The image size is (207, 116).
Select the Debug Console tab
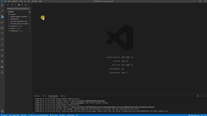click(x=53, y=96)
